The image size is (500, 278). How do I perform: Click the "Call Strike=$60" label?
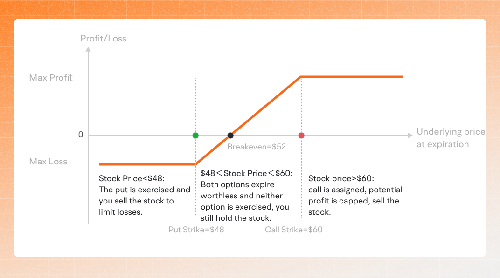[293, 230]
